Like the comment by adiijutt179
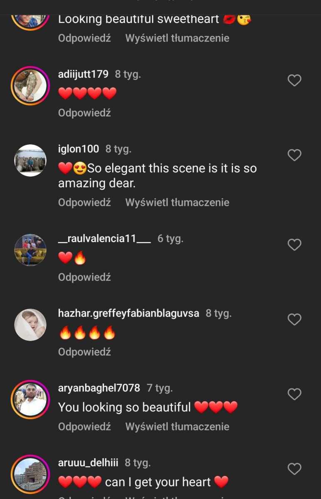The height and width of the screenshot is (499, 321). click(x=294, y=80)
